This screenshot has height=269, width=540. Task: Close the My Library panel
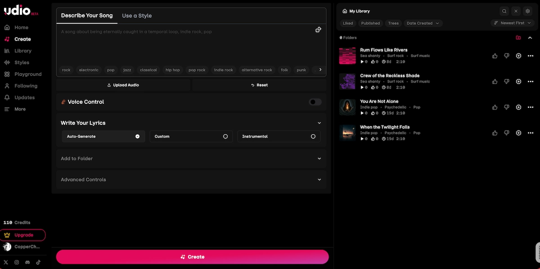(x=516, y=11)
